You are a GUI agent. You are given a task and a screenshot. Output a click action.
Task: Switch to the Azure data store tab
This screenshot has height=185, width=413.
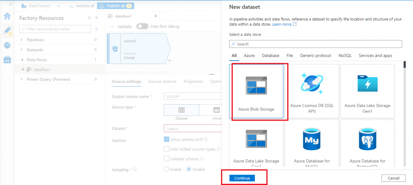[249, 56]
